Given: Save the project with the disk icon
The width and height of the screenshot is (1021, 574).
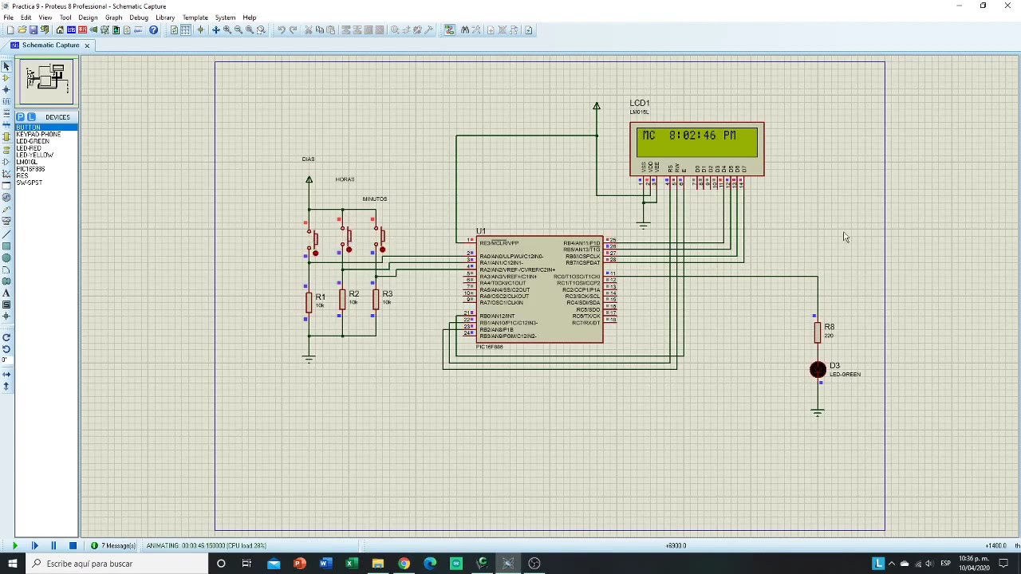Looking at the screenshot, I should pos(33,30).
